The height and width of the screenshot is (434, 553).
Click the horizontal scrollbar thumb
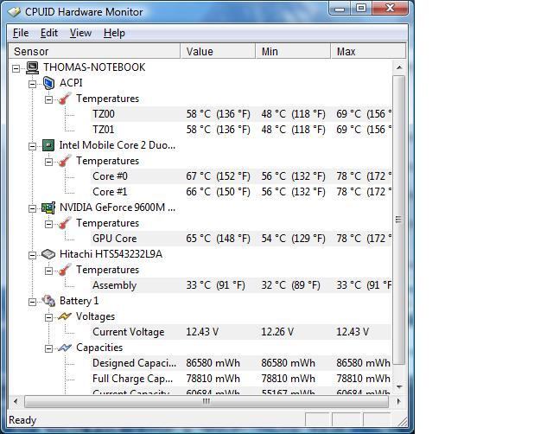[x=207, y=401]
